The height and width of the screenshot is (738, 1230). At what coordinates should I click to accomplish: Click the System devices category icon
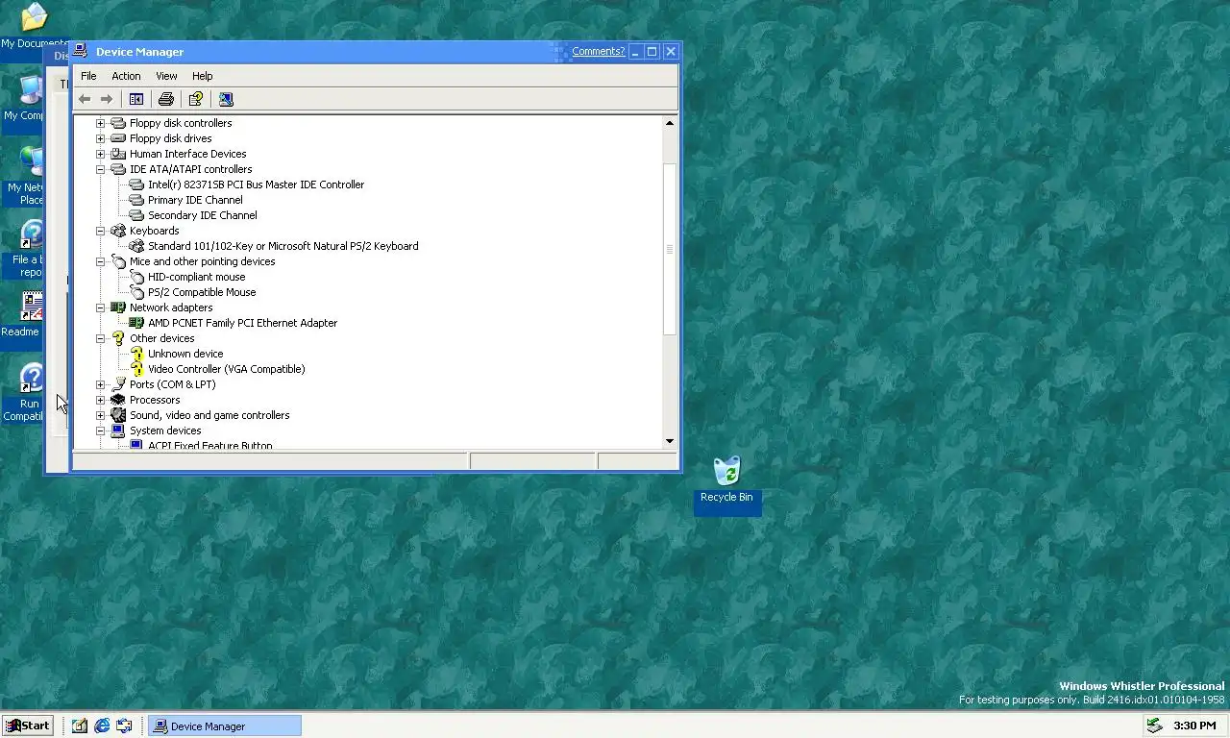[118, 430]
